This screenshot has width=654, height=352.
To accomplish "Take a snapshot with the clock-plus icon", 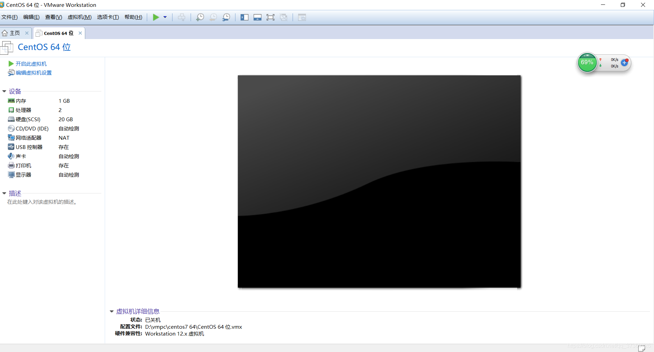I will (x=200, y=17).
